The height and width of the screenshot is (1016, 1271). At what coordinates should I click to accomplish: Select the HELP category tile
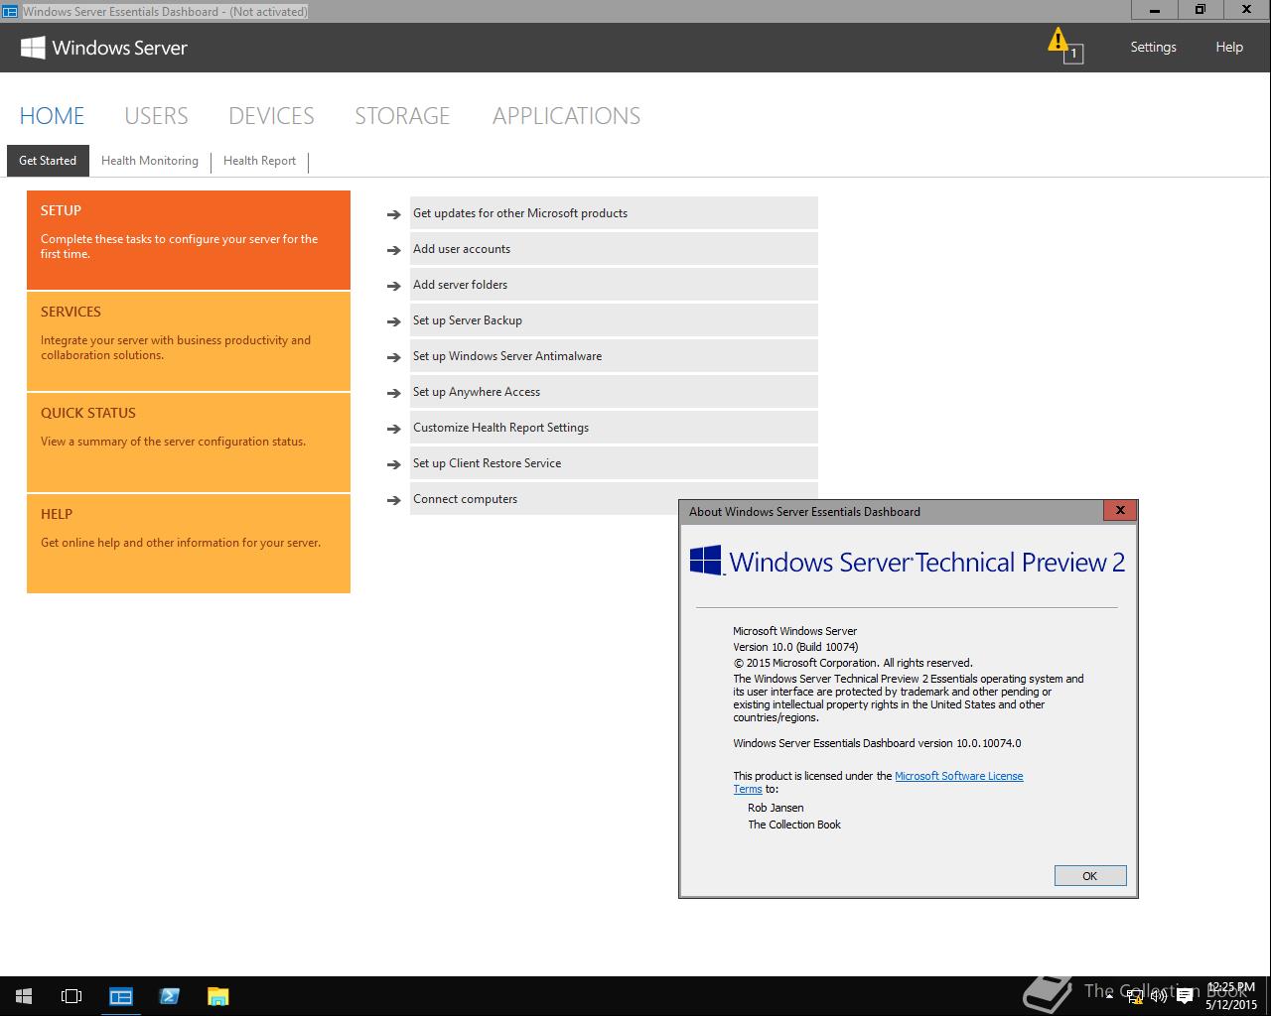[x=189, y=544]
